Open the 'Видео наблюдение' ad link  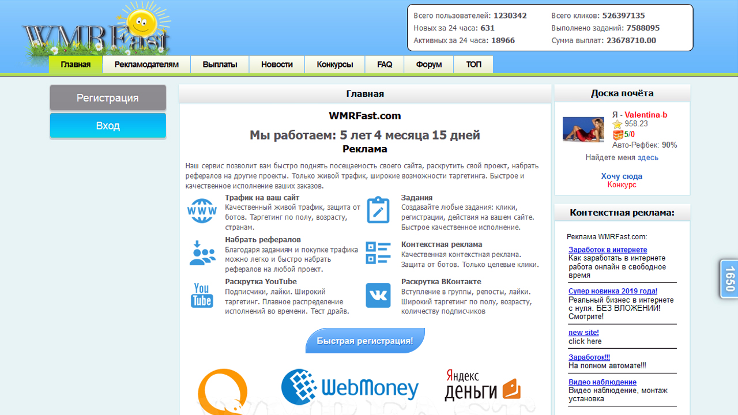point(603,382)
